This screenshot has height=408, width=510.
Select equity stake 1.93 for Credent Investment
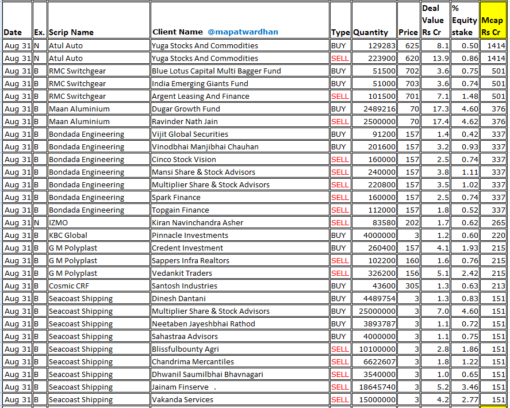point(465,248)
